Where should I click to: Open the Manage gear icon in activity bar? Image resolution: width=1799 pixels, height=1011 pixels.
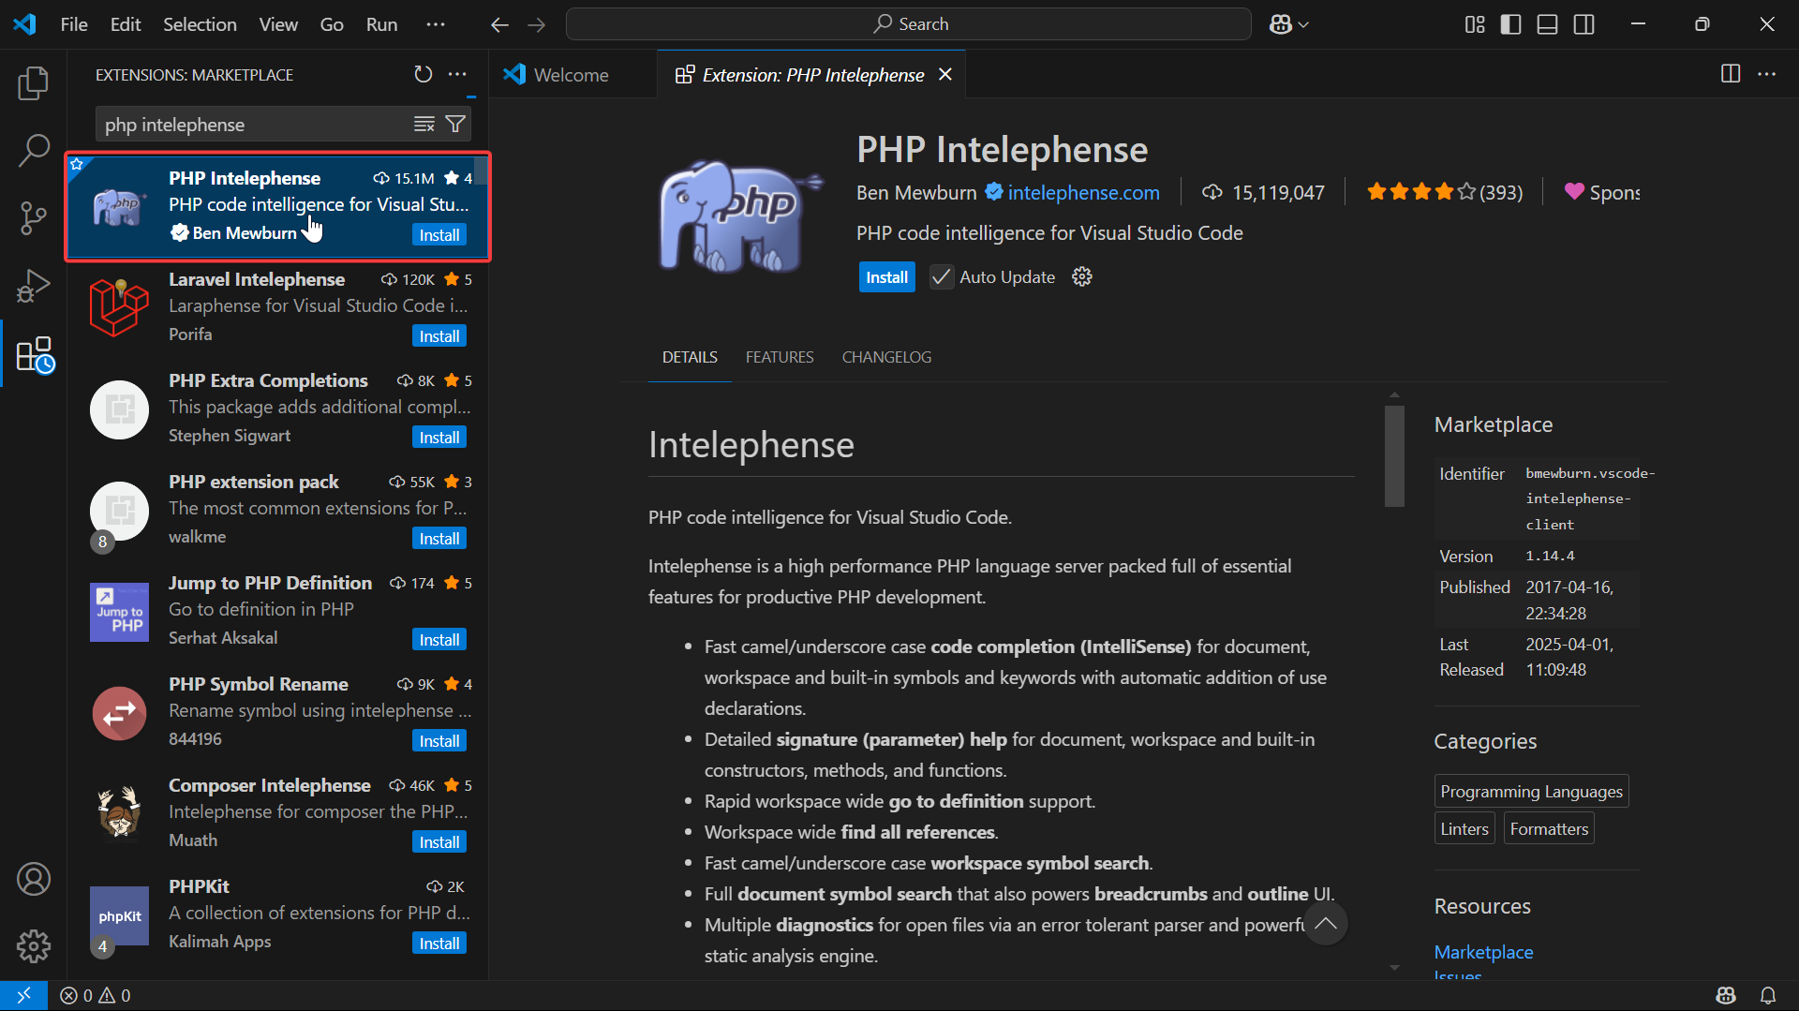pyautogui.click(x=34, y=946)
